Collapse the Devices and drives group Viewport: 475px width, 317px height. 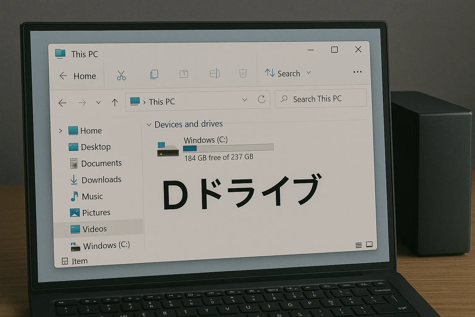coord(149,125)
